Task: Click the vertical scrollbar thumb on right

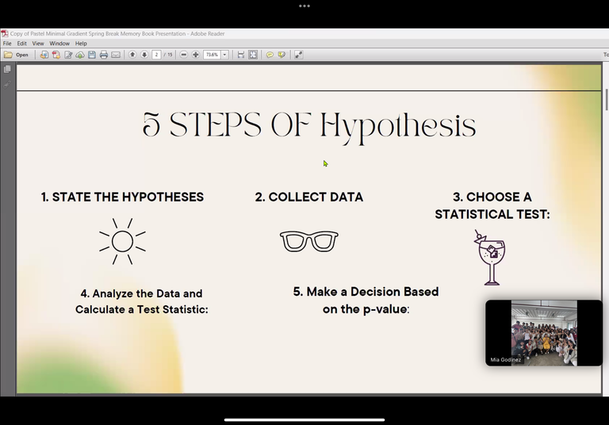Action: [607, 100]
